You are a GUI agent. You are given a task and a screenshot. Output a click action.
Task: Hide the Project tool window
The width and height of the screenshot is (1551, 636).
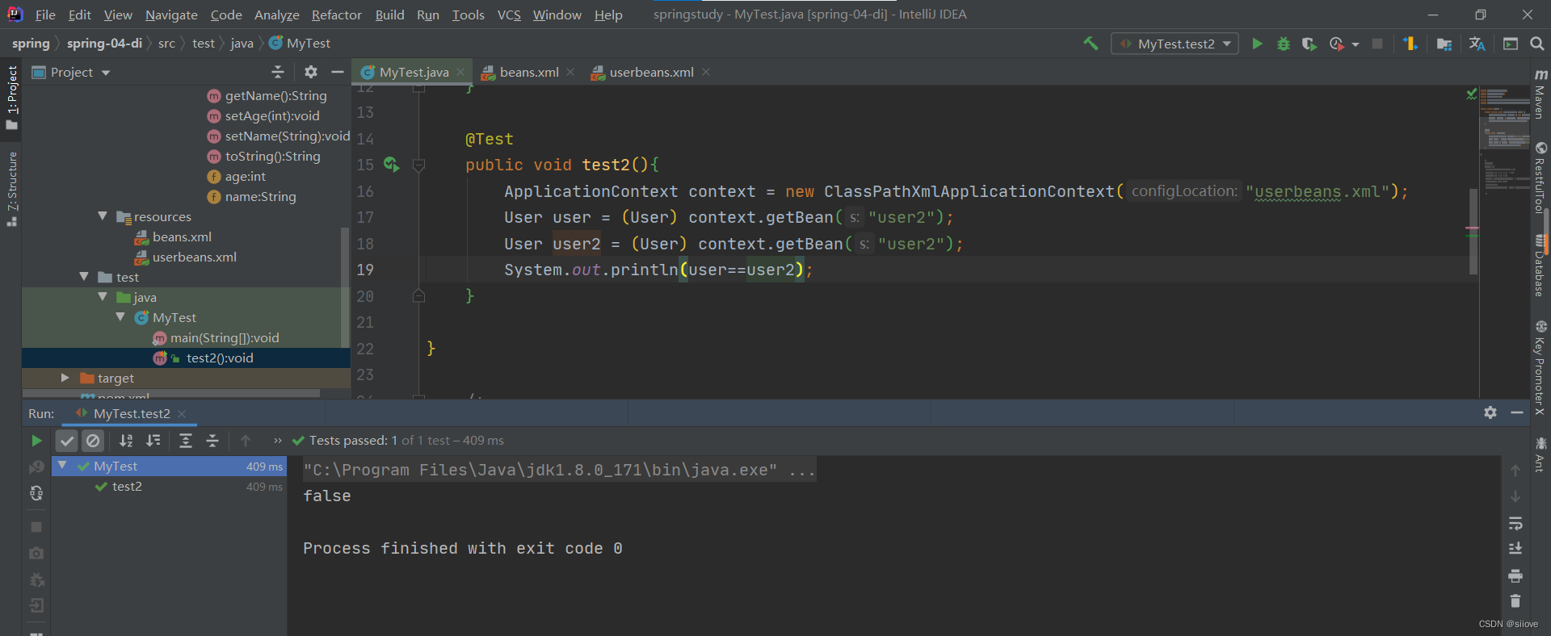[338, 72]
